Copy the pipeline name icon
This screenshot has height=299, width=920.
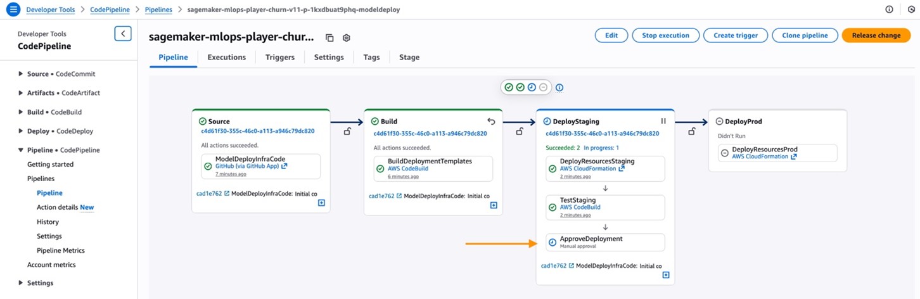(329, 38)
